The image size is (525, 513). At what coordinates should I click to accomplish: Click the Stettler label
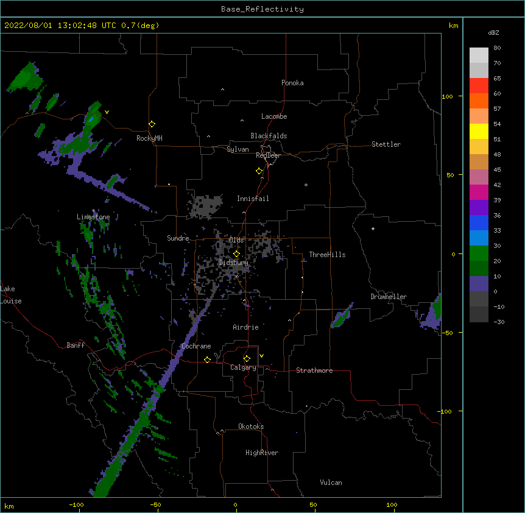pyautogui.click(x=386, y=144)
